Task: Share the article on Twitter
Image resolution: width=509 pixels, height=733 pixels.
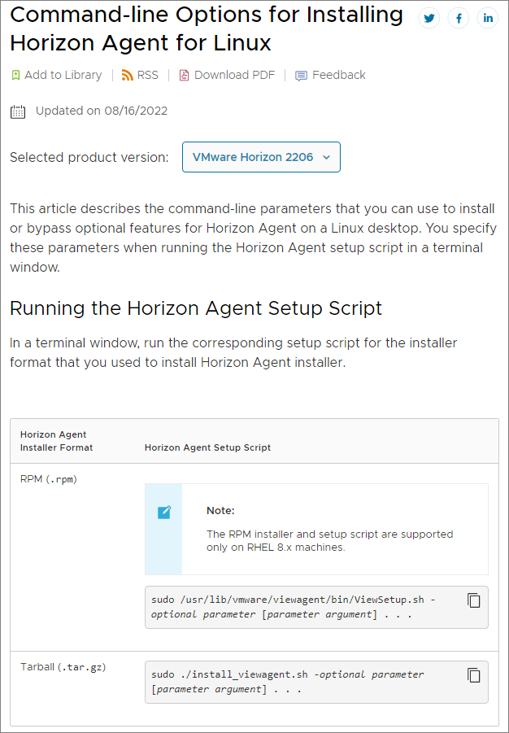Action: coord(429,18)
